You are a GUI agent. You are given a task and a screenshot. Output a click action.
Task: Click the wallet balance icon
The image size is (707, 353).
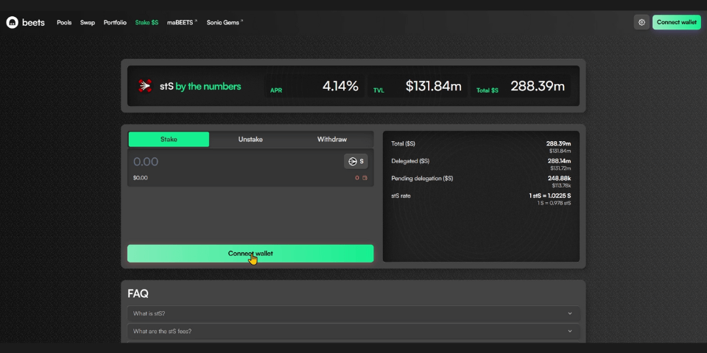pyautogui.click(x=364, y=178)
